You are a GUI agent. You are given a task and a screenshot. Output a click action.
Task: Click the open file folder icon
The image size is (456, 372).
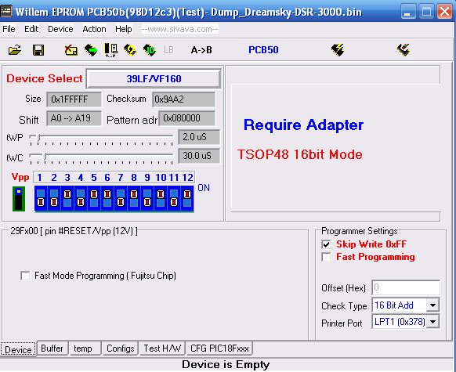click(15, 50)
